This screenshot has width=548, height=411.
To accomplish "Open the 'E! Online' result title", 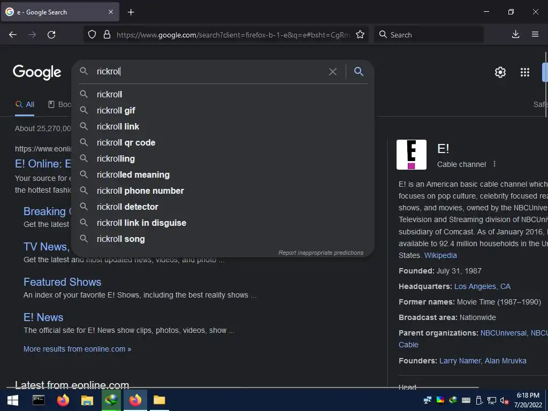I will click(x=43, y=164).
